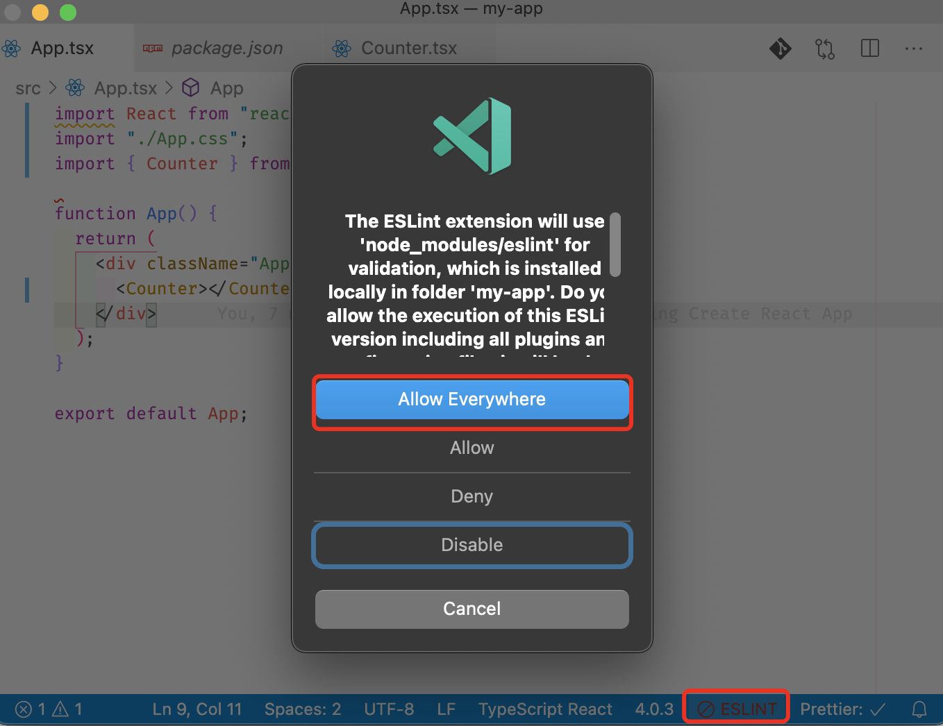Open the Counter.tsx tab
Viewport: 943px width, 726px height.
pos(409,48)
